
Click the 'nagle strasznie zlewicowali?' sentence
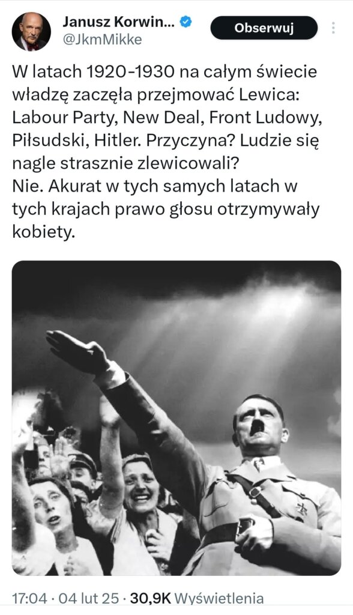125,163
